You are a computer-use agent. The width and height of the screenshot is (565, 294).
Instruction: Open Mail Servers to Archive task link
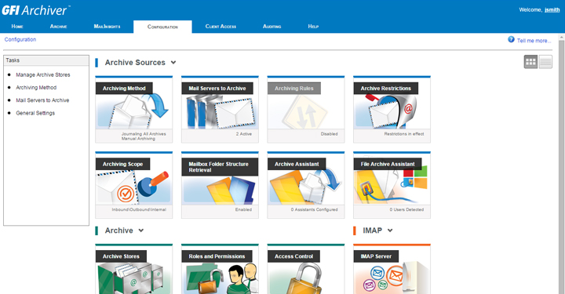coord(42,100)
